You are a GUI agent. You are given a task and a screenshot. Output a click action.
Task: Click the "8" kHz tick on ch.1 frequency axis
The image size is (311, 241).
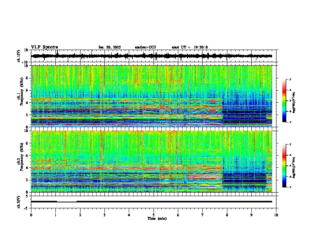coord(27,78)
